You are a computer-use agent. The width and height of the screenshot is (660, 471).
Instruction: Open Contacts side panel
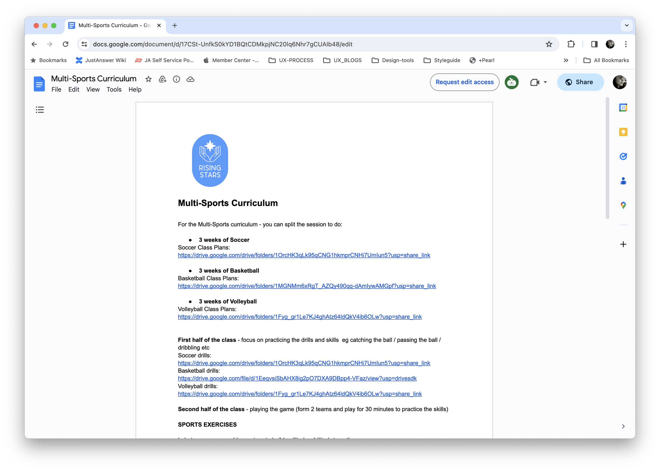623,181
